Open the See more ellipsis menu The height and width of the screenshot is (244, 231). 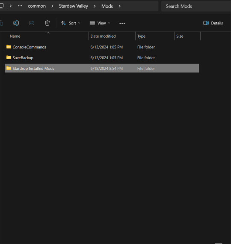pos(122,23)
